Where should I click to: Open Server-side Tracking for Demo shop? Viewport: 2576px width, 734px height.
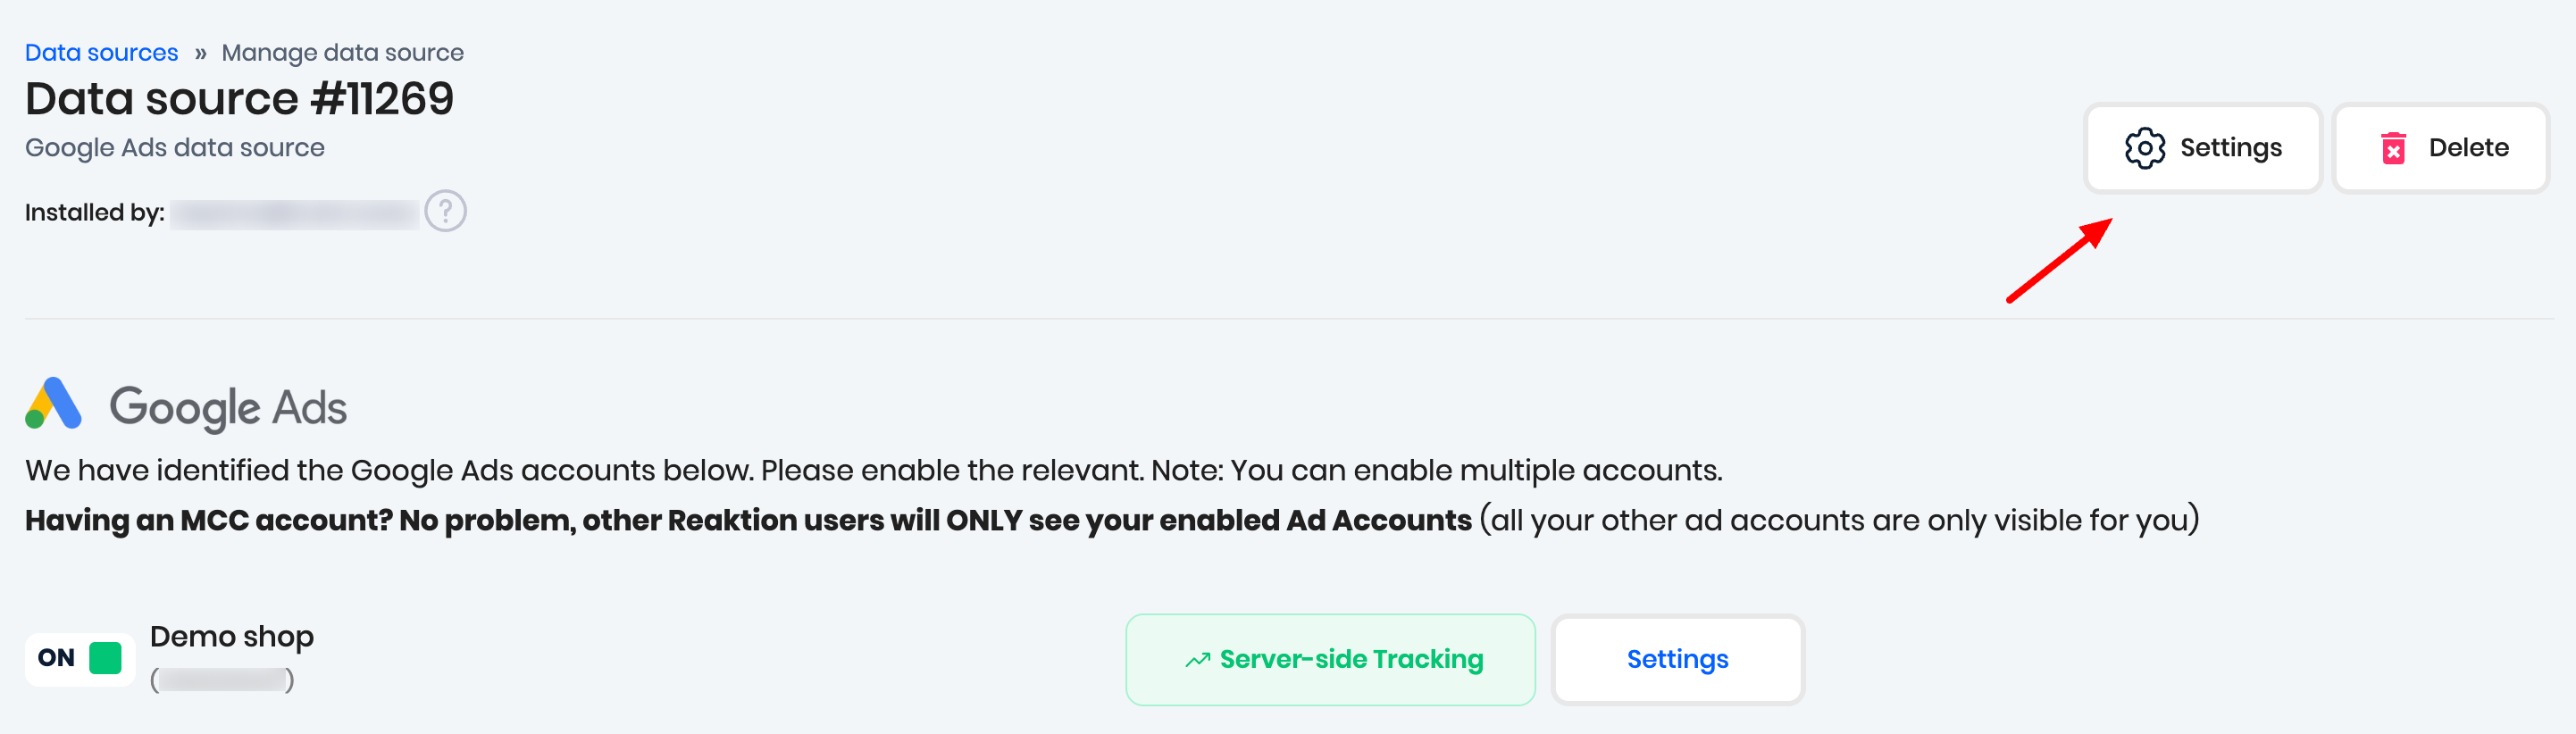(x=1330, y=660)
